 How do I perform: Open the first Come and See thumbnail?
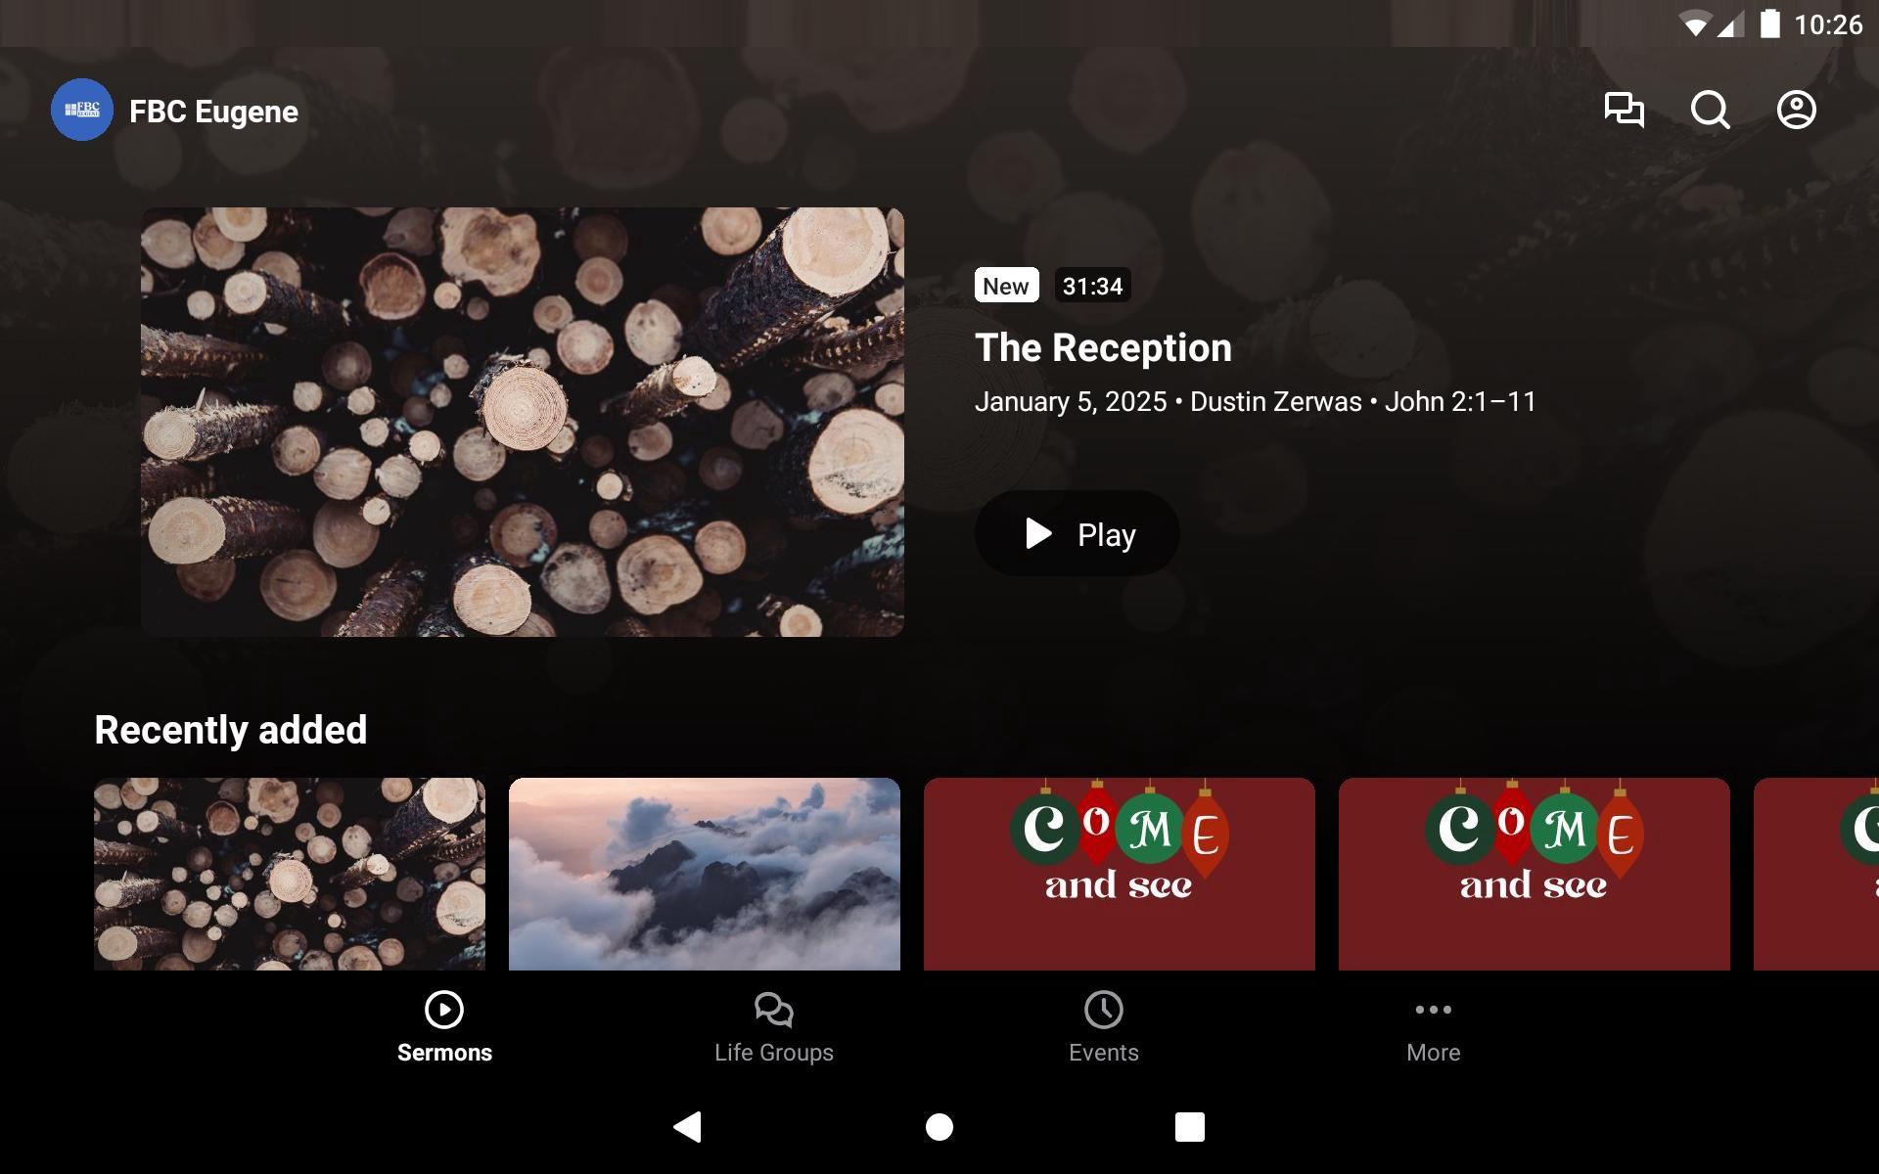pos(1119,874)
